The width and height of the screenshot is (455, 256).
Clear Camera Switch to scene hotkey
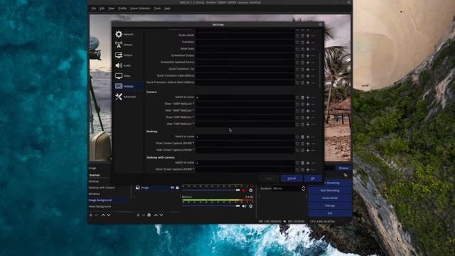(302, 97)
